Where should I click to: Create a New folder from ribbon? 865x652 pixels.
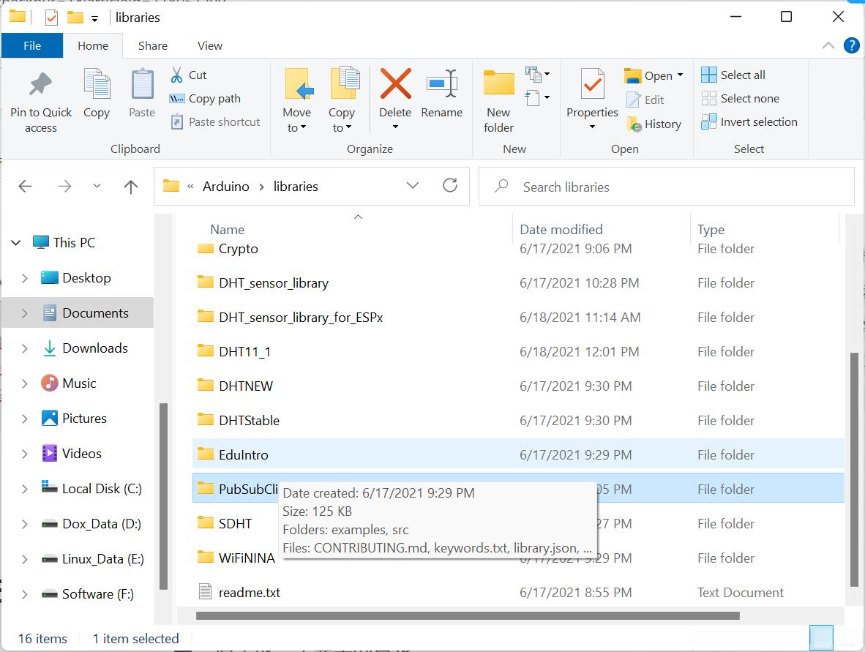[x=498, y=102]
